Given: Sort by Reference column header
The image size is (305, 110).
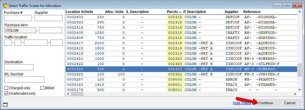Looking at the screenshot, I should pos(270,12).
